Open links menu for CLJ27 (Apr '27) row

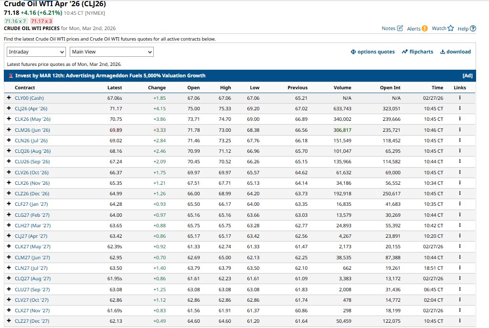point(460,236)
